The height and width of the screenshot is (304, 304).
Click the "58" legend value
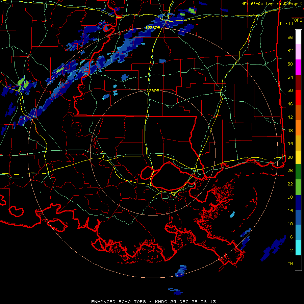[290, 64]
